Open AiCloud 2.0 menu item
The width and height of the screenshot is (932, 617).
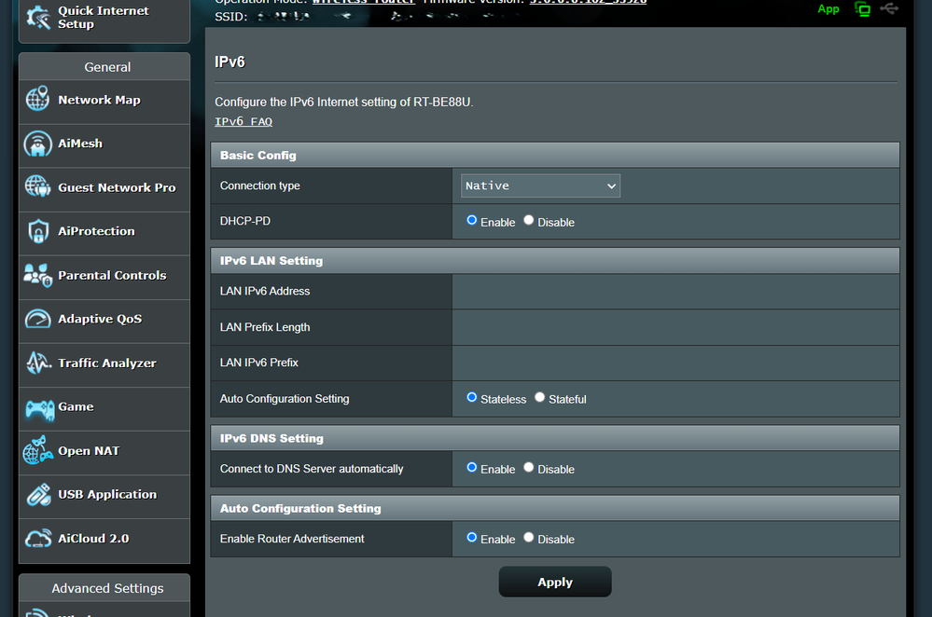[x=93, y=539]
